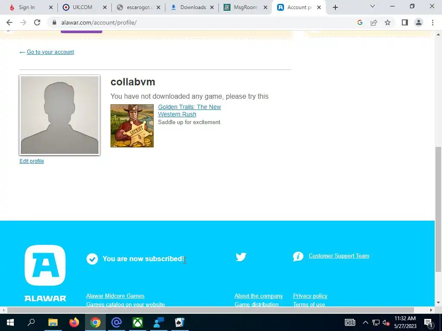Click the Alawar logo in footer

(x=45, y=273)
